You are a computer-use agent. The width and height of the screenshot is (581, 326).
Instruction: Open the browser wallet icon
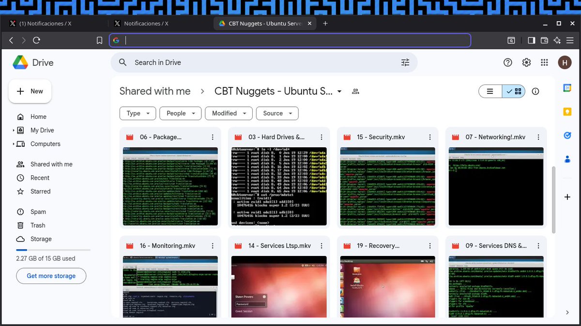544,41
